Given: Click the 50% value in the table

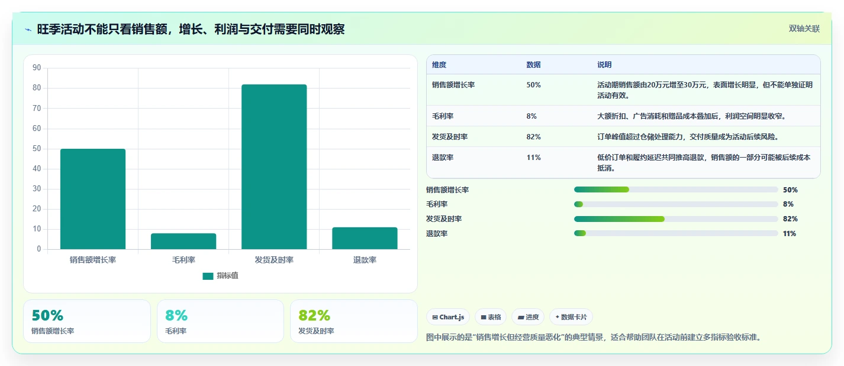Looking at the screenshot, I should tap(533, 85).
